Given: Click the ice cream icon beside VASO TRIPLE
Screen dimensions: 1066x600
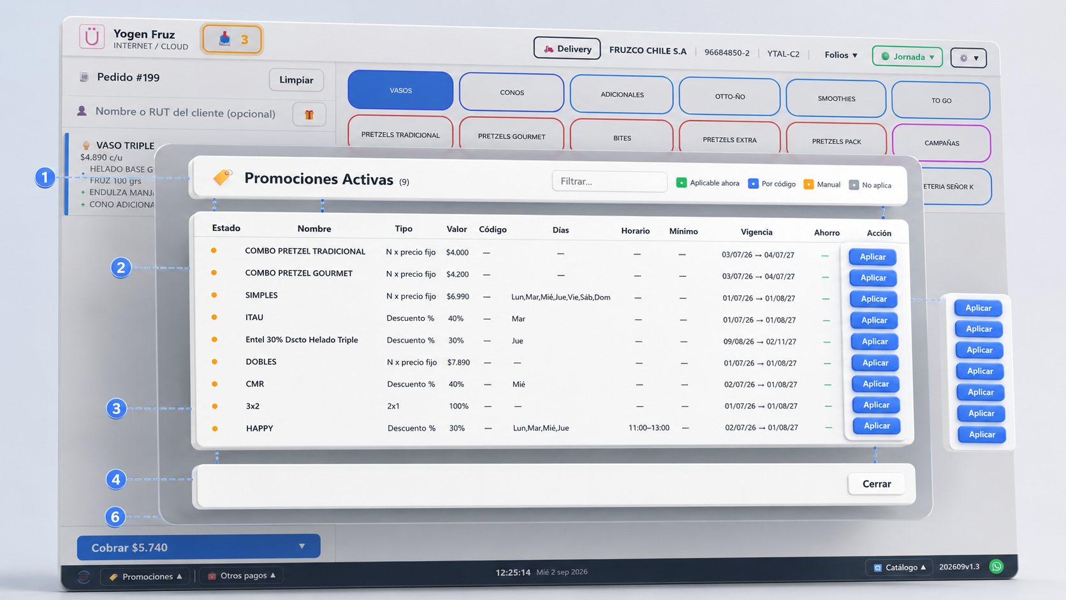Looking at the screenshot, I should tap(86, 145).
